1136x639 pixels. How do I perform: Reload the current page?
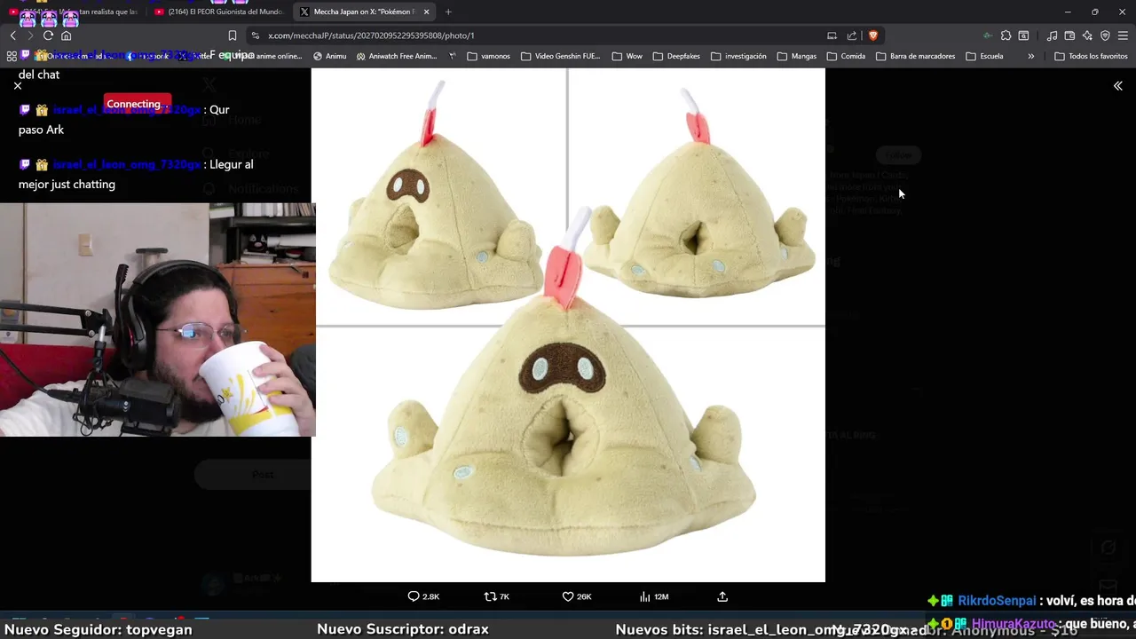click(x=48, y=35)
